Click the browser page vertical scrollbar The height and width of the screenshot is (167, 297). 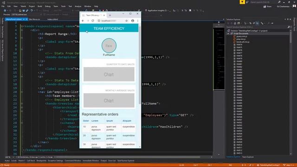pyautogui.click(x=140, y=64)
